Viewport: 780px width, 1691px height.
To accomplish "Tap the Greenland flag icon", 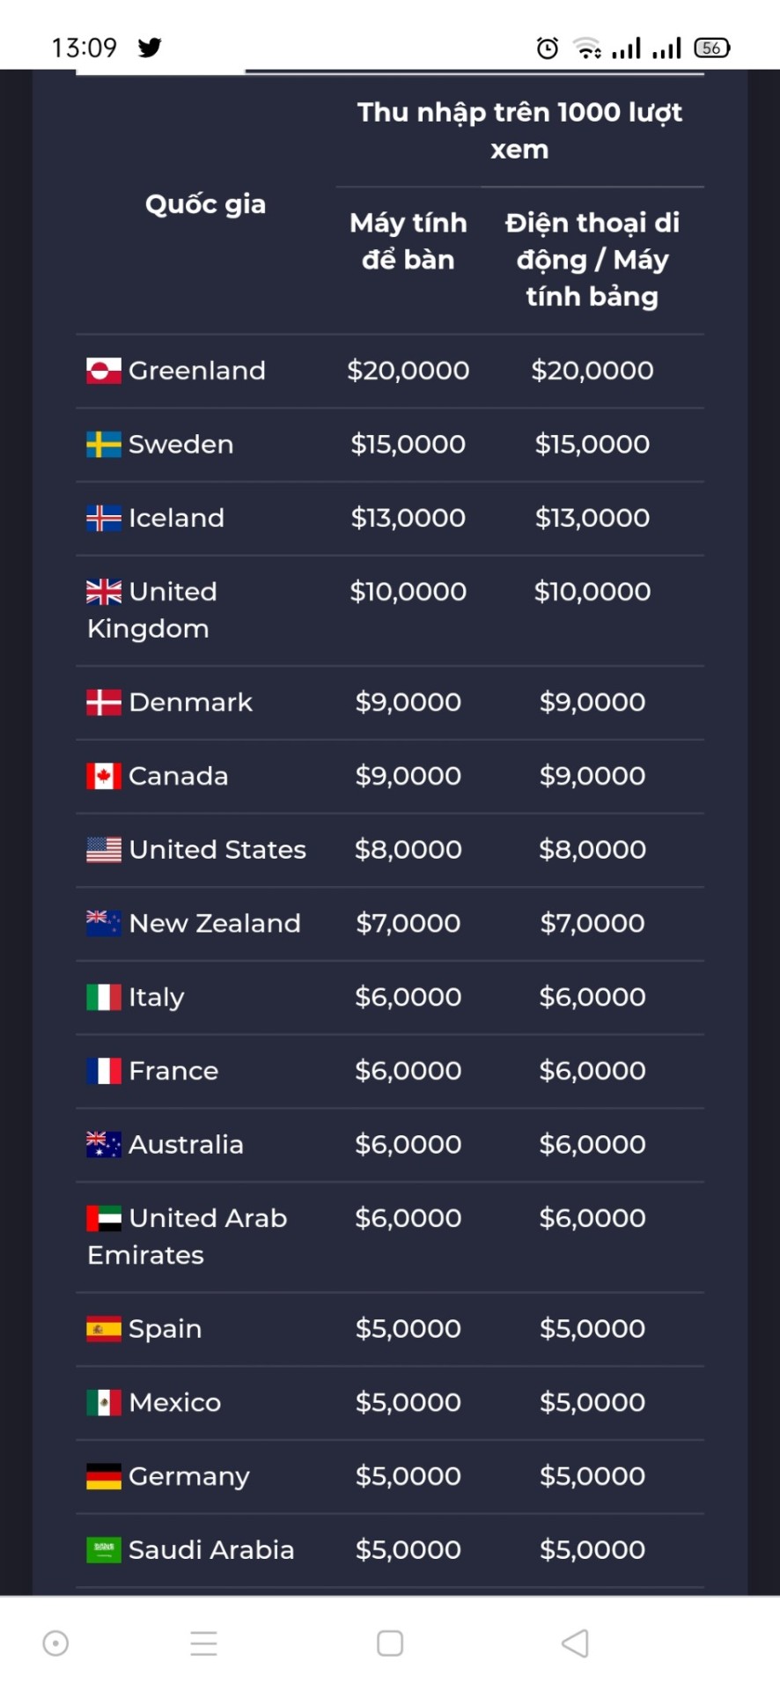I will pos(104,371).
